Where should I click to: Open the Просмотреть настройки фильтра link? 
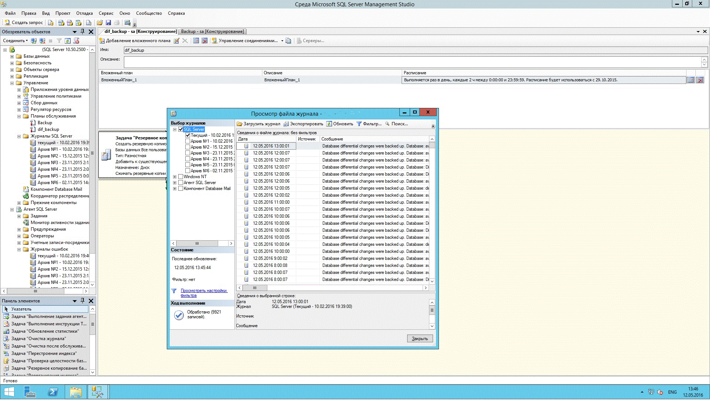pyautogui.click(x=204, y=293)
